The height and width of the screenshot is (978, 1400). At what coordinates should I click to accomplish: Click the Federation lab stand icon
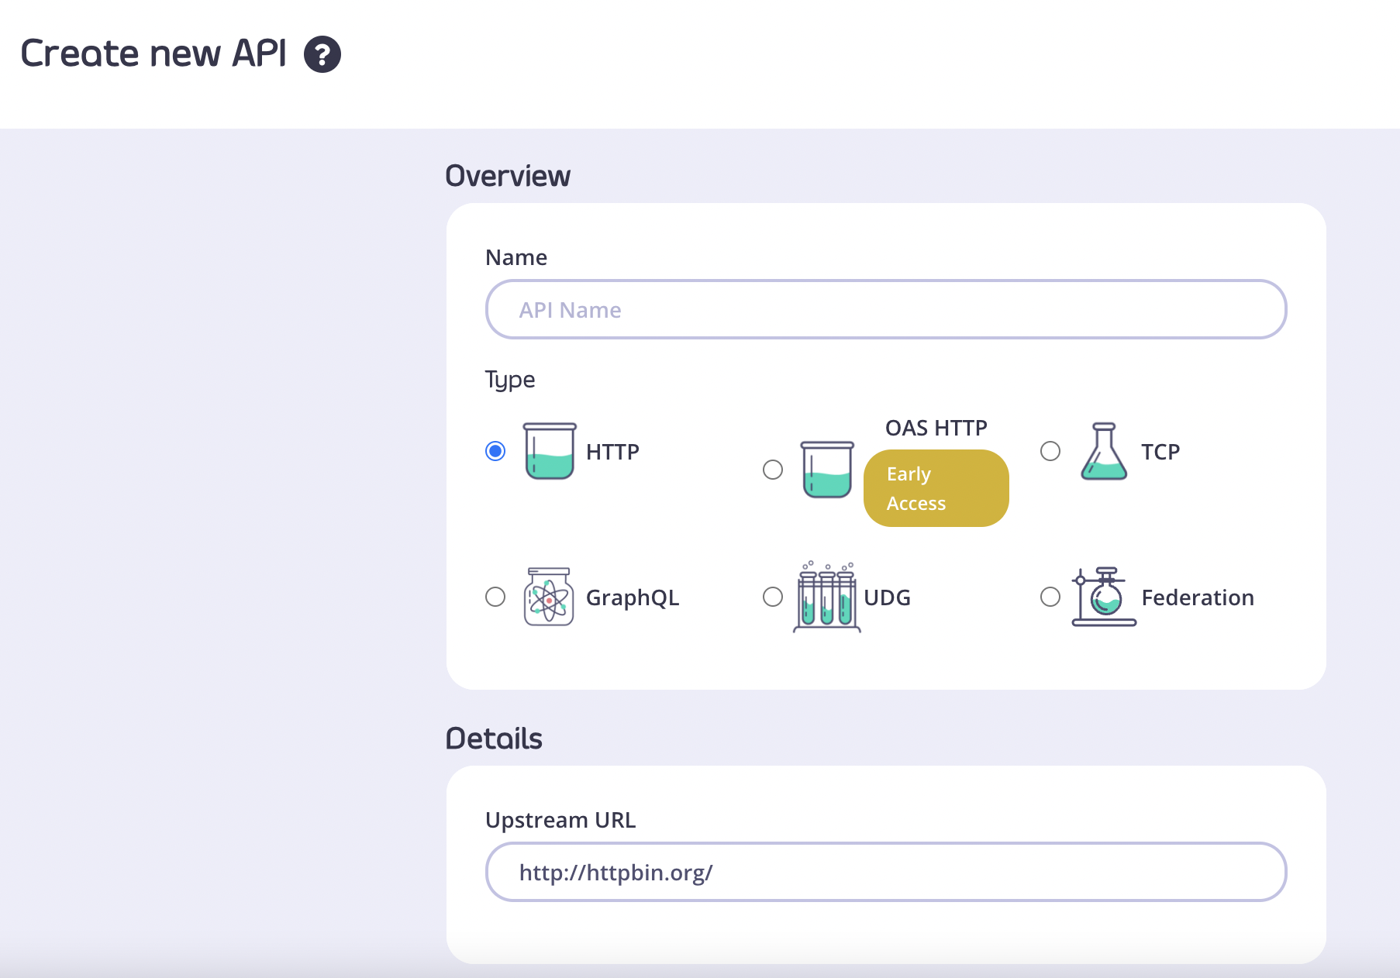[x=1103, y=597]
